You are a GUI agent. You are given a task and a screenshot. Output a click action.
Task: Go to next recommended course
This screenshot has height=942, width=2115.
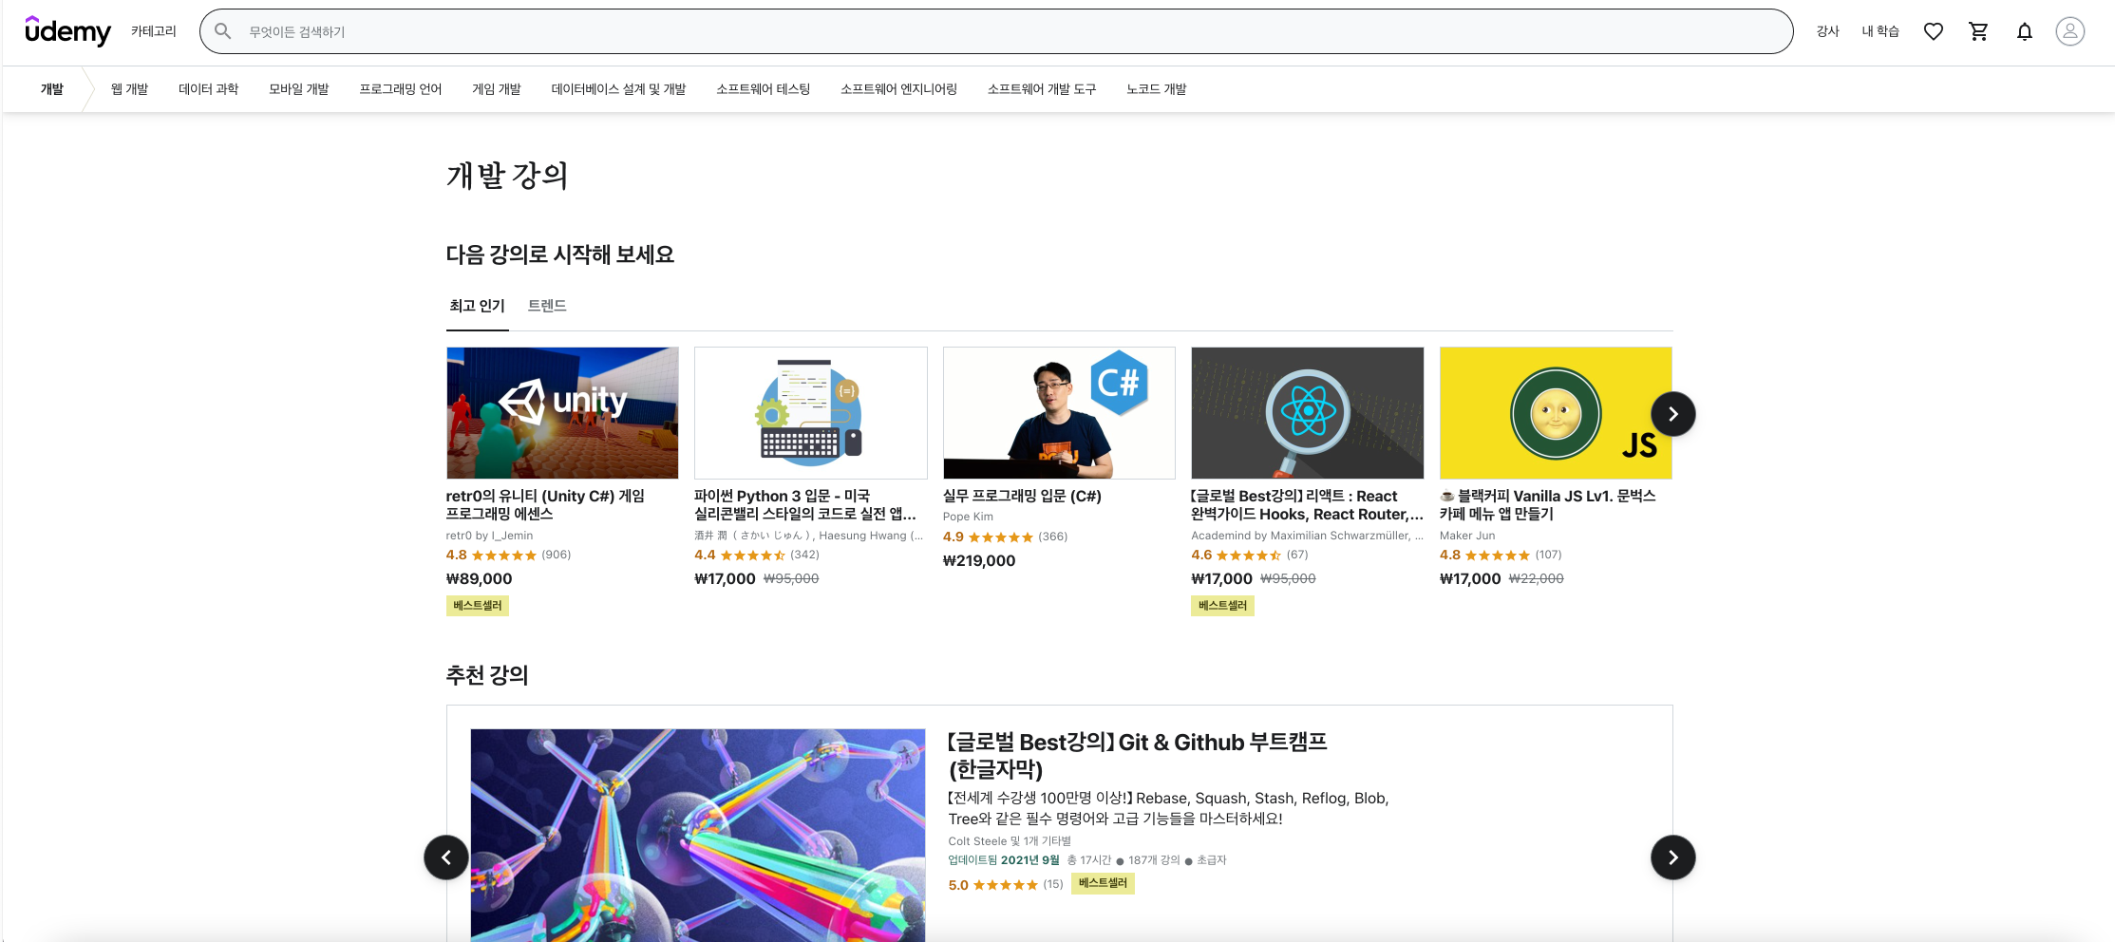click(x=1672, y=857)
